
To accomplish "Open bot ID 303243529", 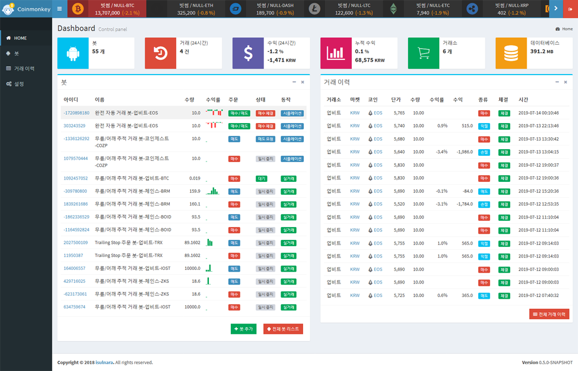I will pyautogui.click(x=75, y=126).
